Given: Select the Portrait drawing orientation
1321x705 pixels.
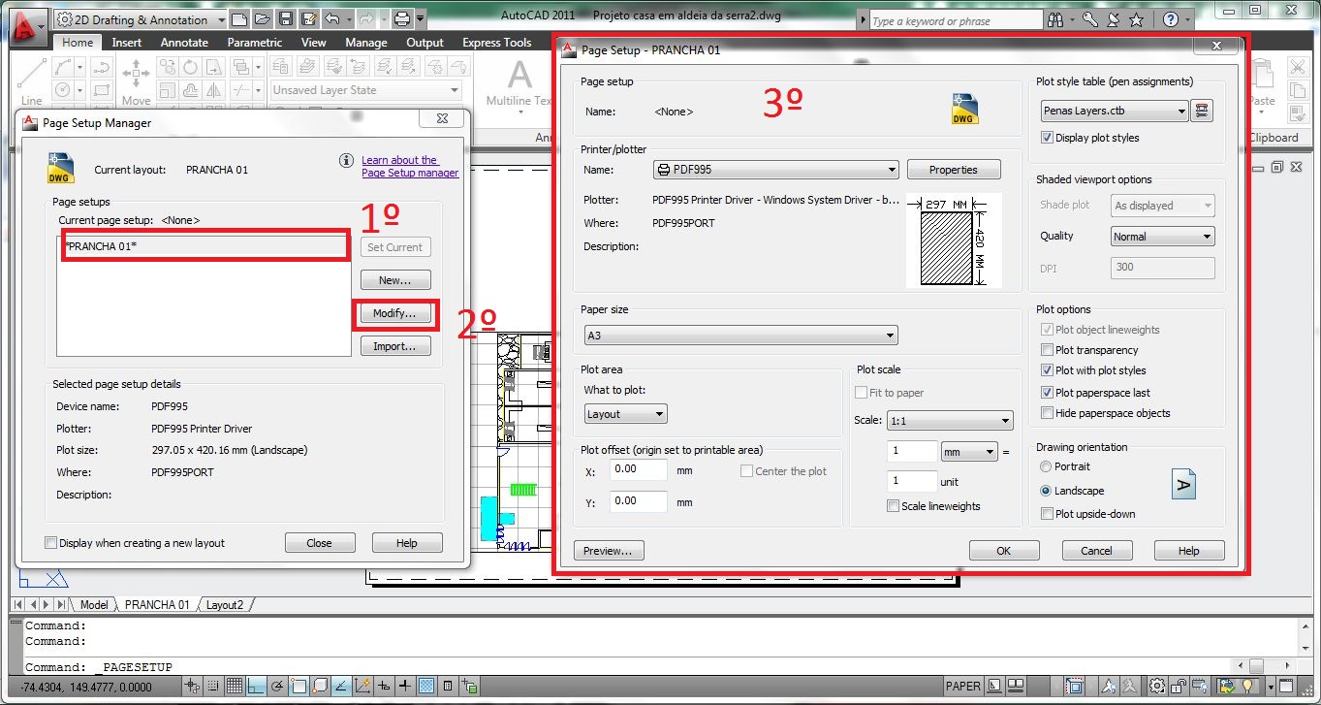Looking at the screenshot, I should [x=1046, y=466].
